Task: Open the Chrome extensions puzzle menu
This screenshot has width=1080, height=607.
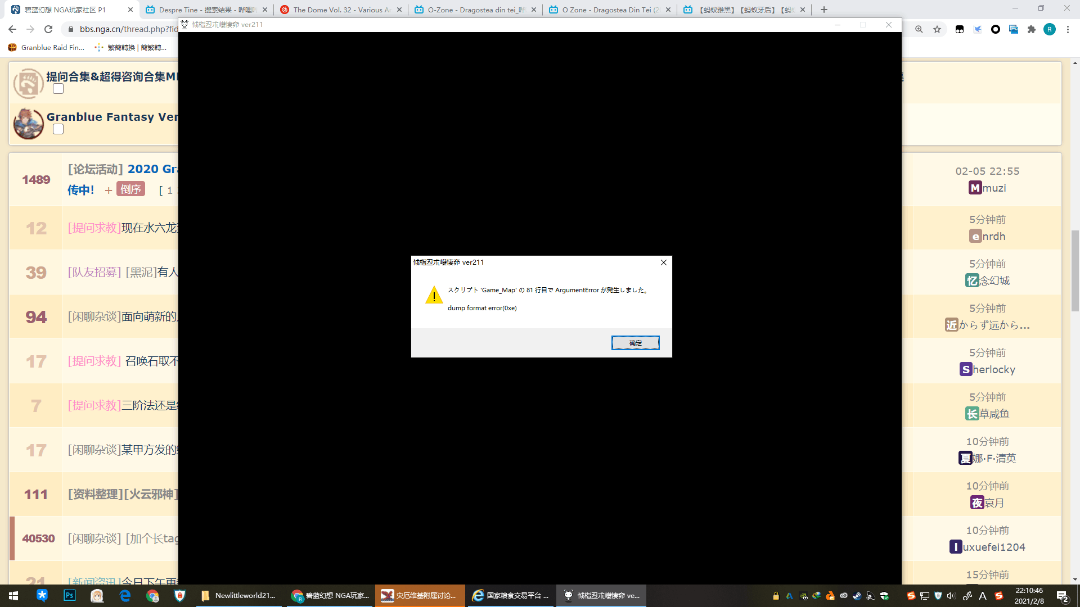Action: pos(1032,29)
